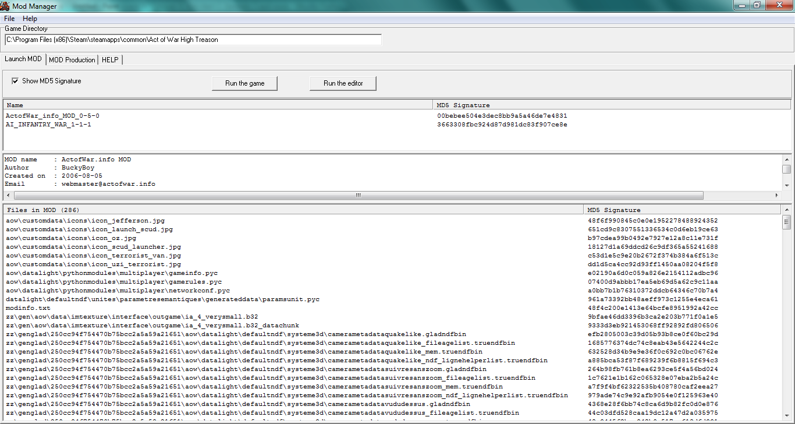Viewport: 795px width, 424px height.
Task: Click right arrow of mod info horizontal scrollbar
Action: tap(778, 196)
